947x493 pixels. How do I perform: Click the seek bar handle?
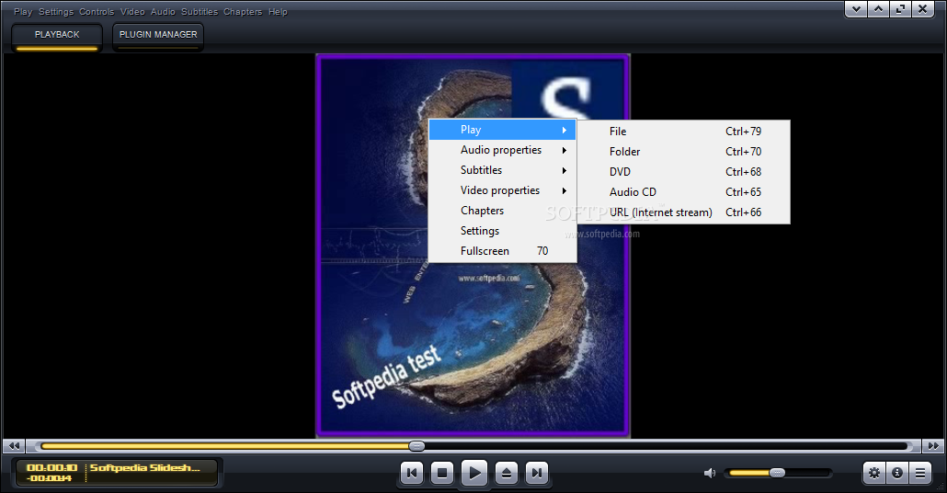point(416,446)
